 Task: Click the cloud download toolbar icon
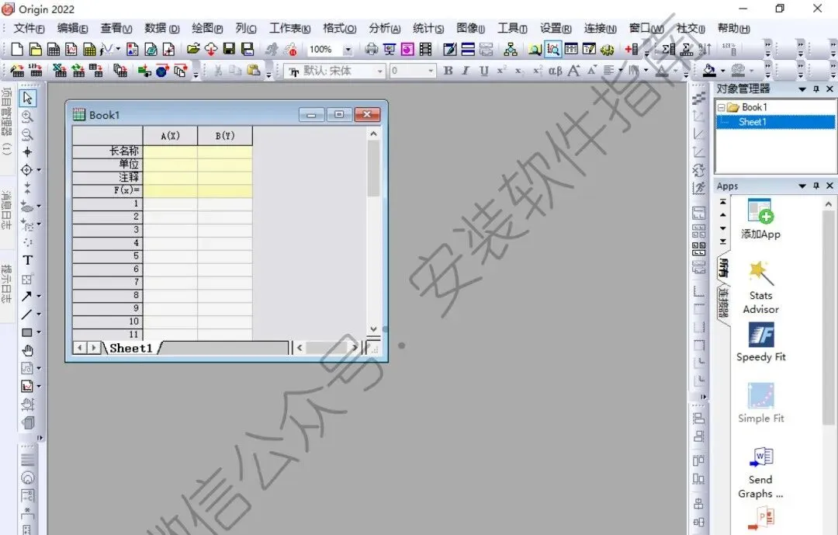pyautogui.click(x=211, y=50)
